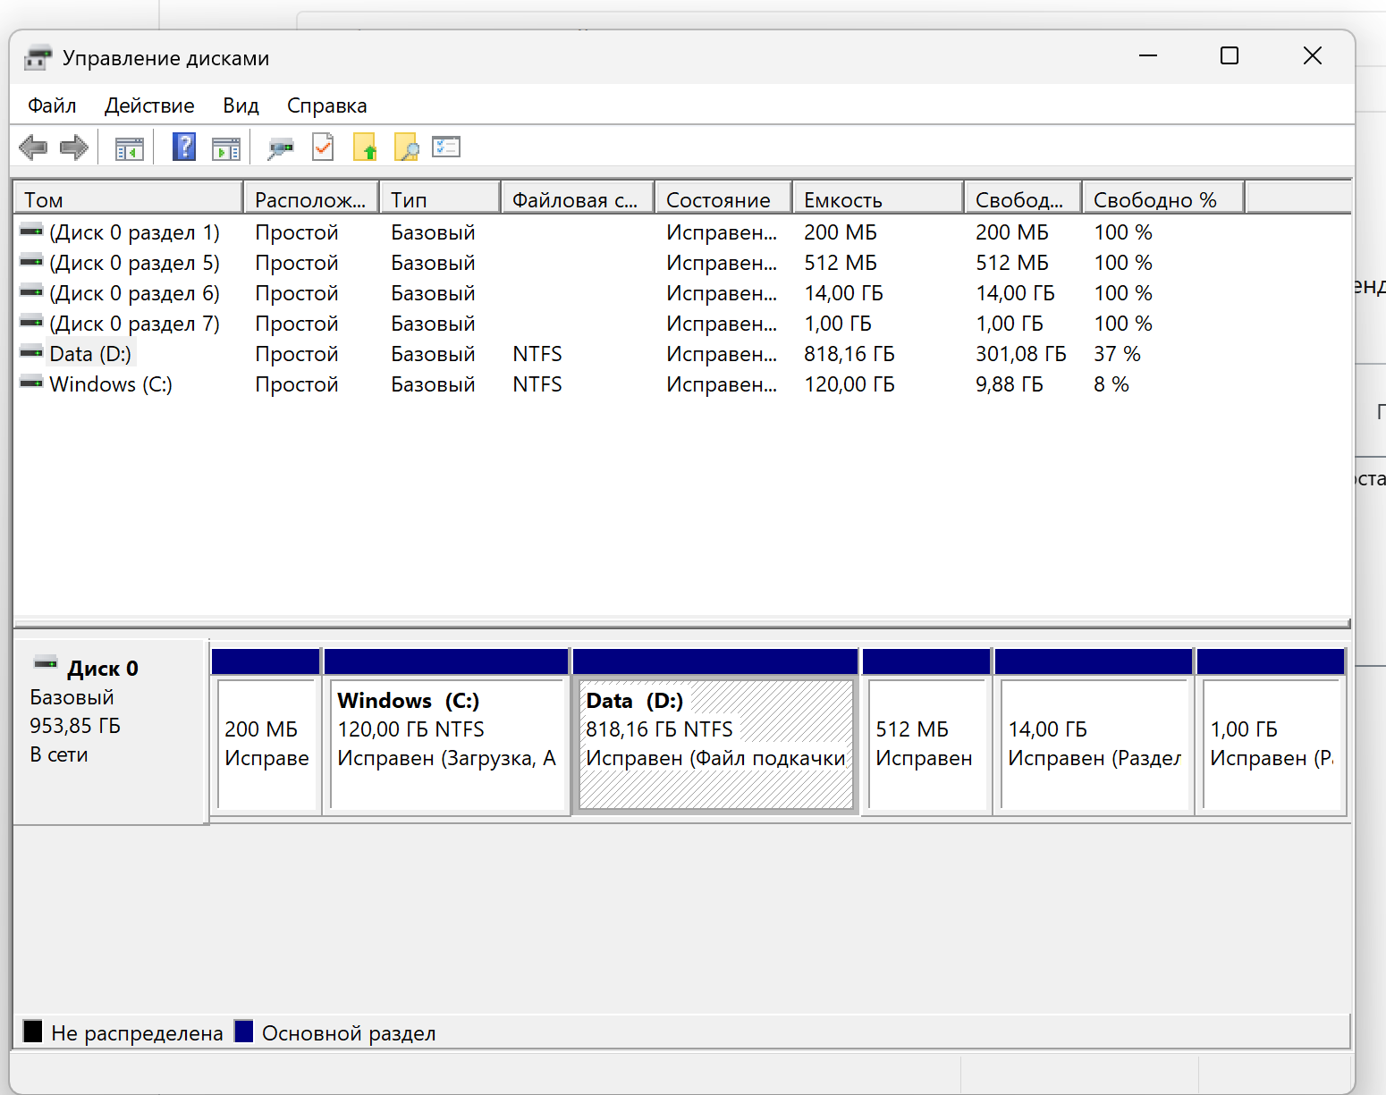Select the 200 МБ partition block in disk map
1386x1095 pixels.
tap(266, 732)
